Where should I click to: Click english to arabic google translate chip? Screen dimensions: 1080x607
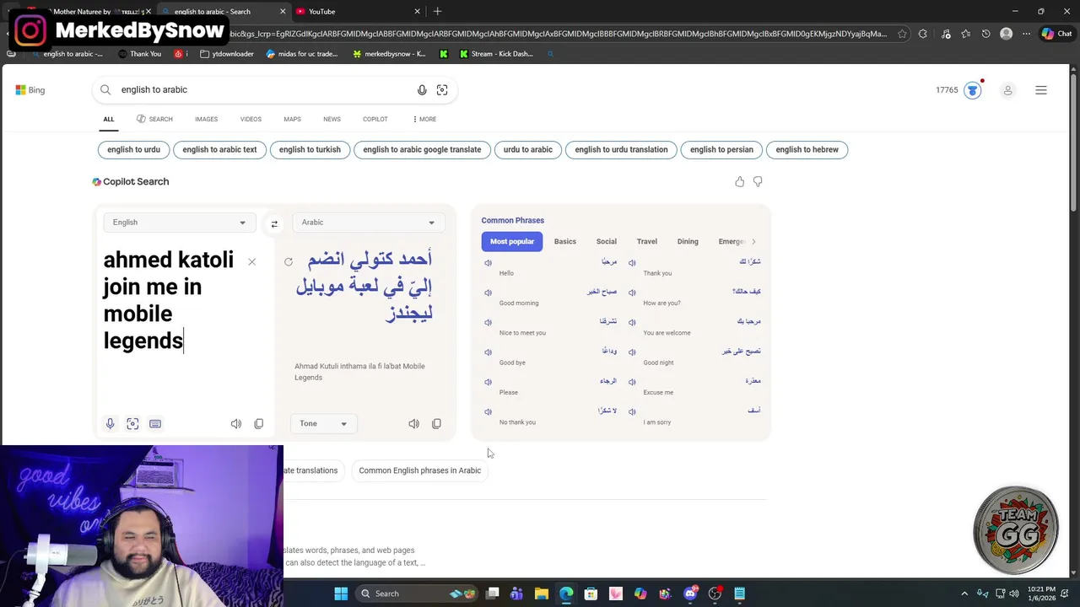tap(422, 149)
